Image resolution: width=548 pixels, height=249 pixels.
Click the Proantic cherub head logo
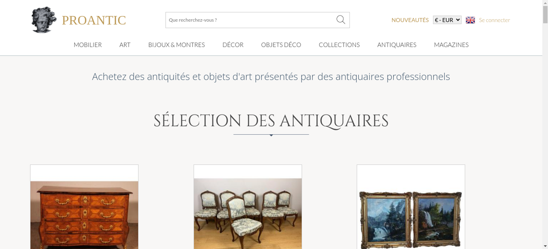(x=44, y=20)
